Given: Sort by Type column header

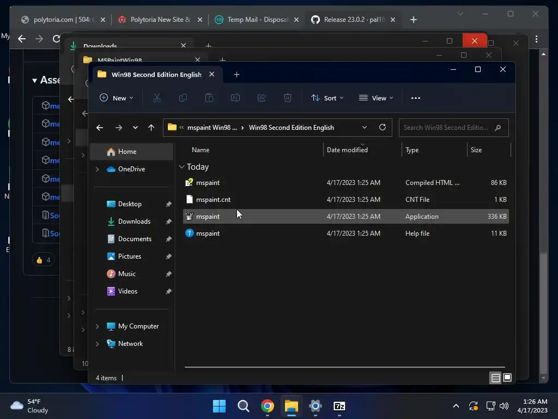Looking at the screenshot, I should [412, 150].
